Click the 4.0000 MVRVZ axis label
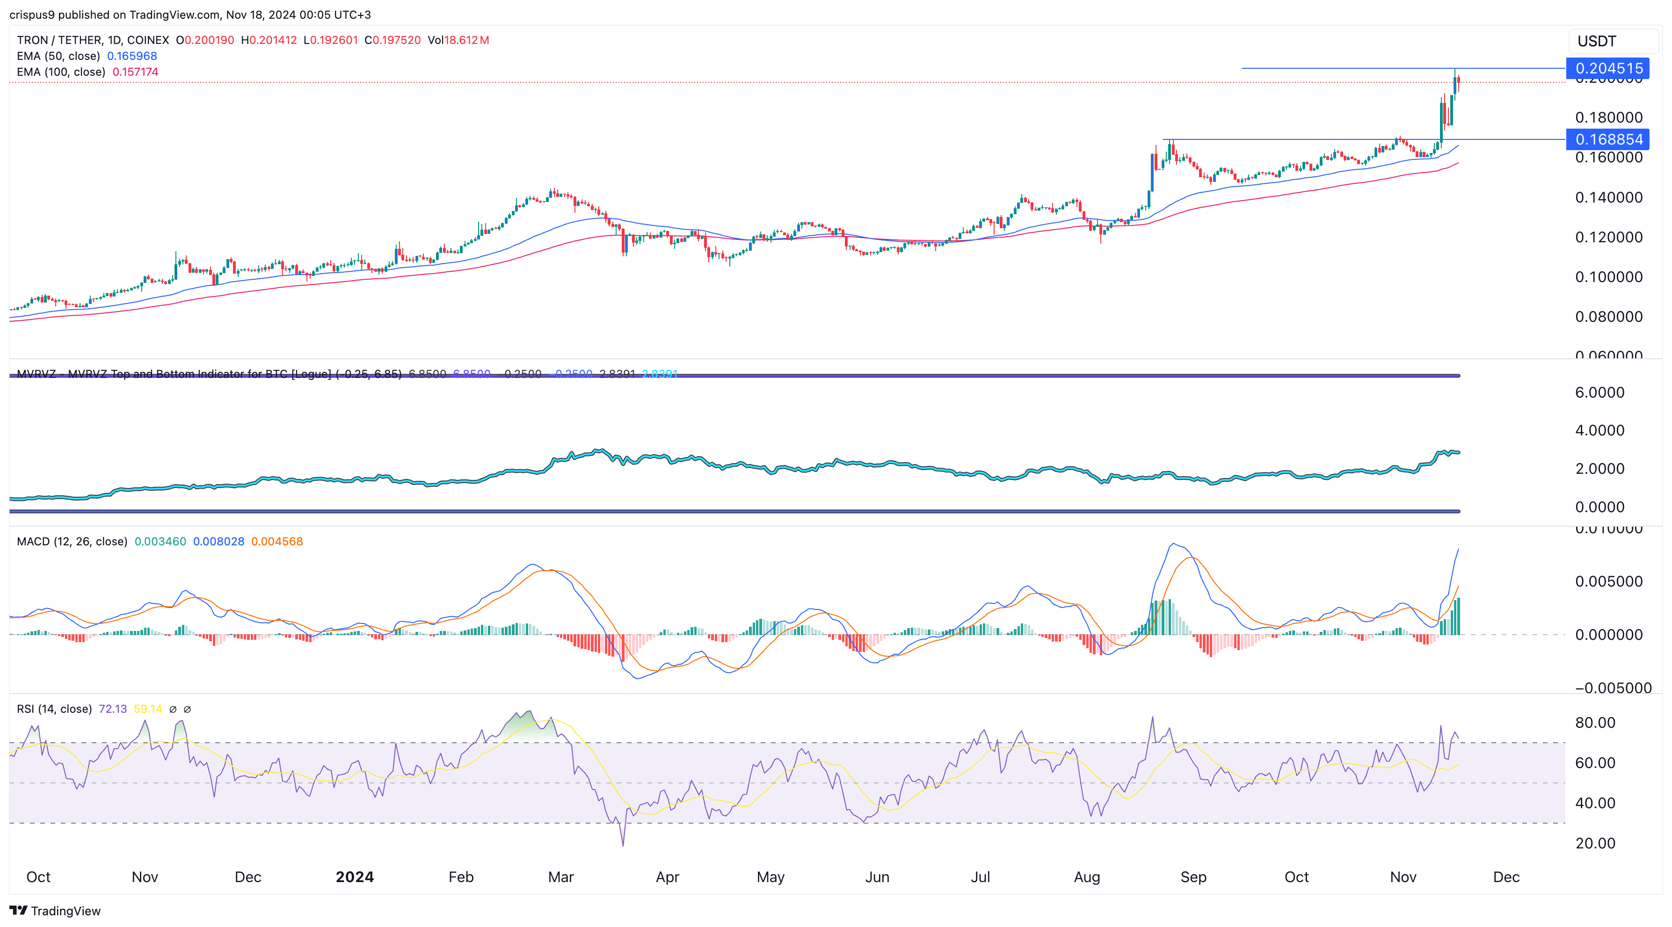 point(1600,430)
